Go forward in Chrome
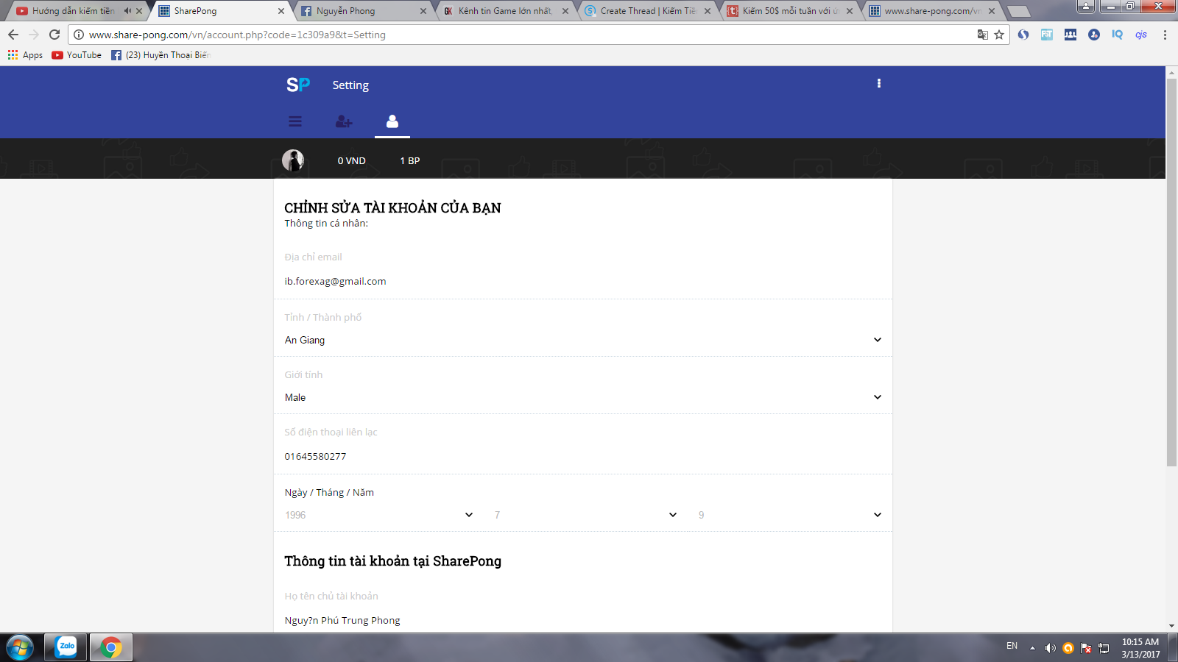The image size is (1178, 662). coord(34,35)
